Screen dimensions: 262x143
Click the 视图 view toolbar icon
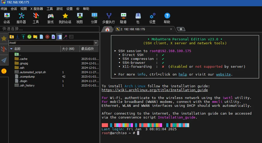(x=80, y=18)
